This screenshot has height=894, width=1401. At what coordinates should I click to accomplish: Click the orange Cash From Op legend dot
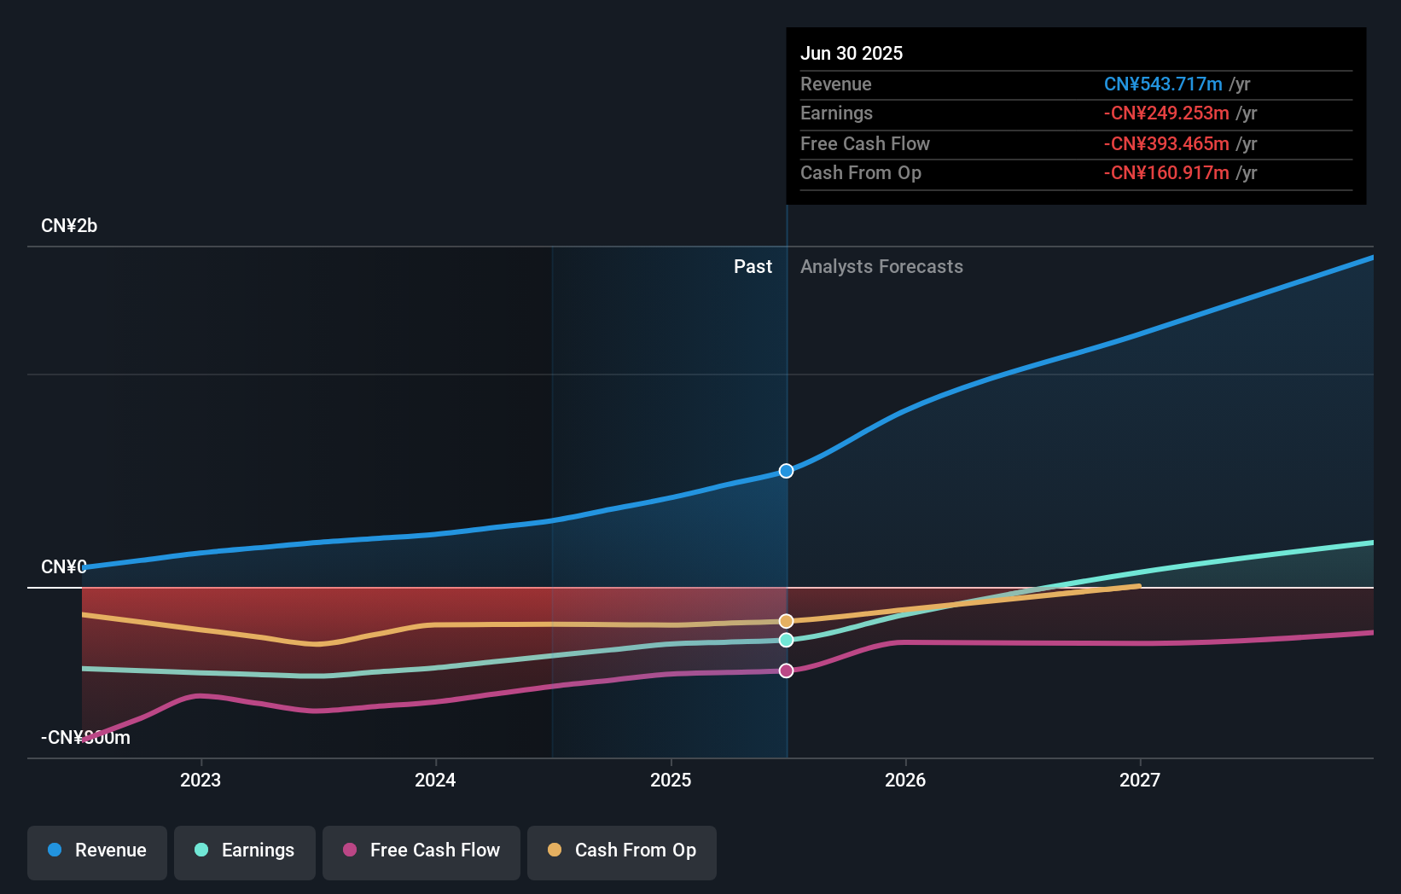[555, 850]
